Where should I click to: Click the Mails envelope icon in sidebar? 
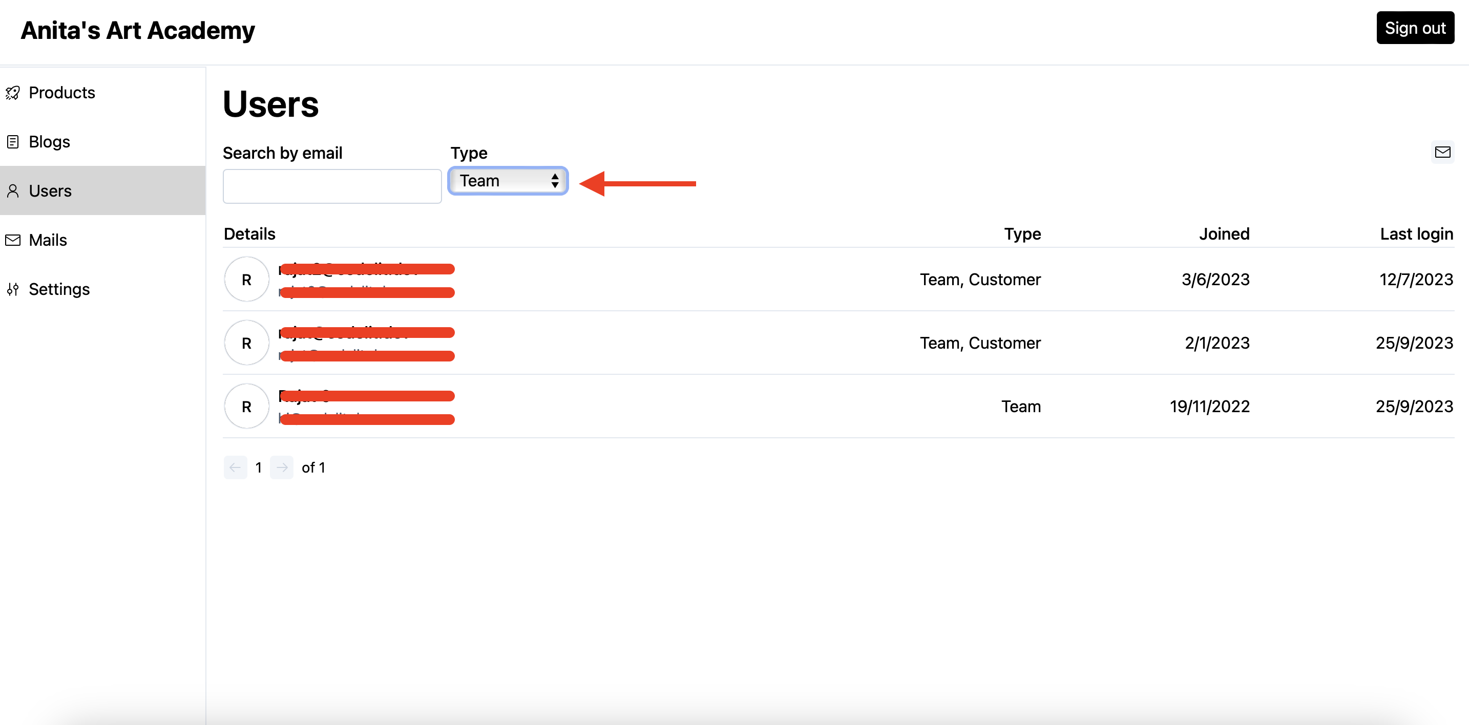tap(12, 240)
